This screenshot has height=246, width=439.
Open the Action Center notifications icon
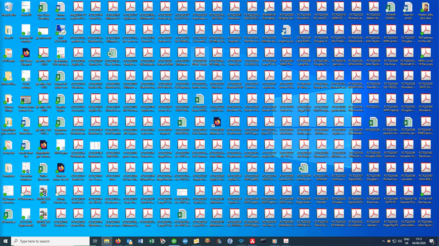point(432,241)
